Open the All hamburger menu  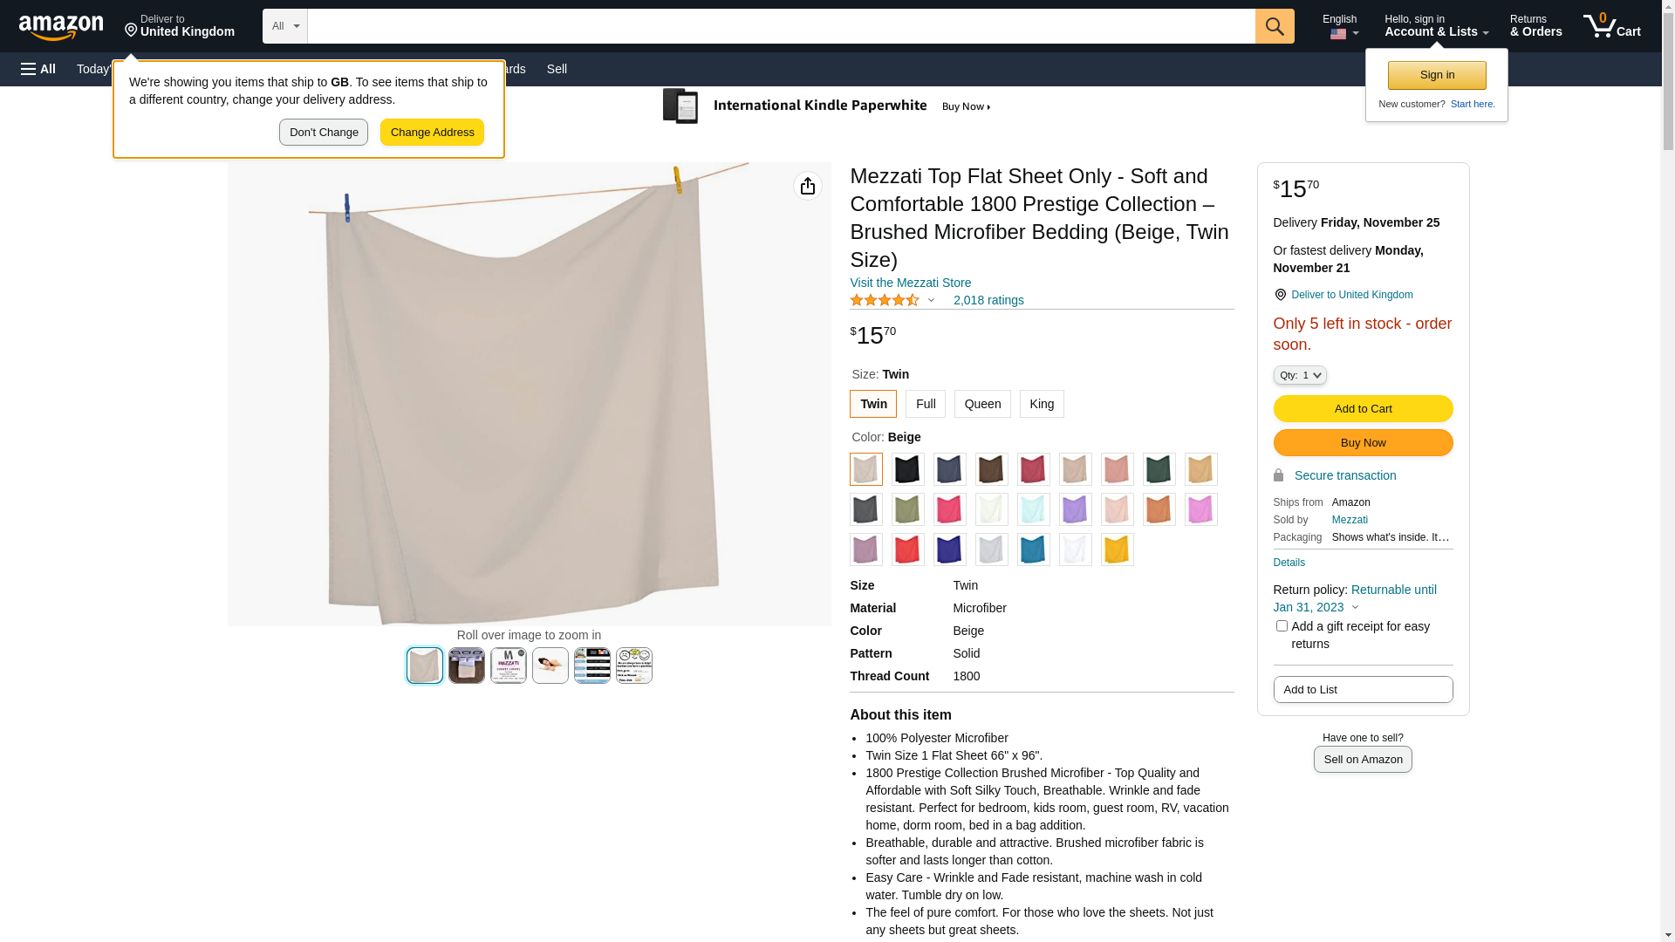tap(38, 69)
